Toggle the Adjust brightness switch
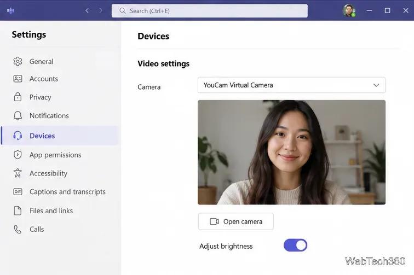 296,245
